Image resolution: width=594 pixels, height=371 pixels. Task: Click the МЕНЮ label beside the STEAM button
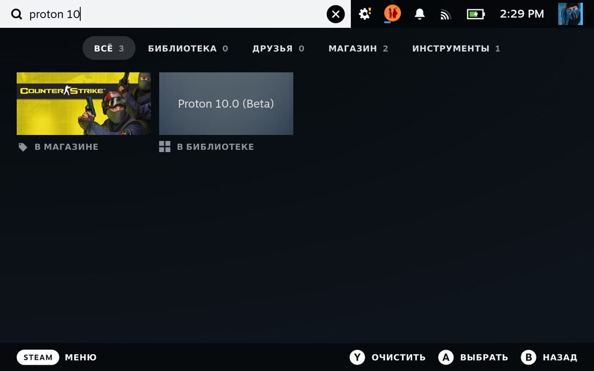point(81,357)
